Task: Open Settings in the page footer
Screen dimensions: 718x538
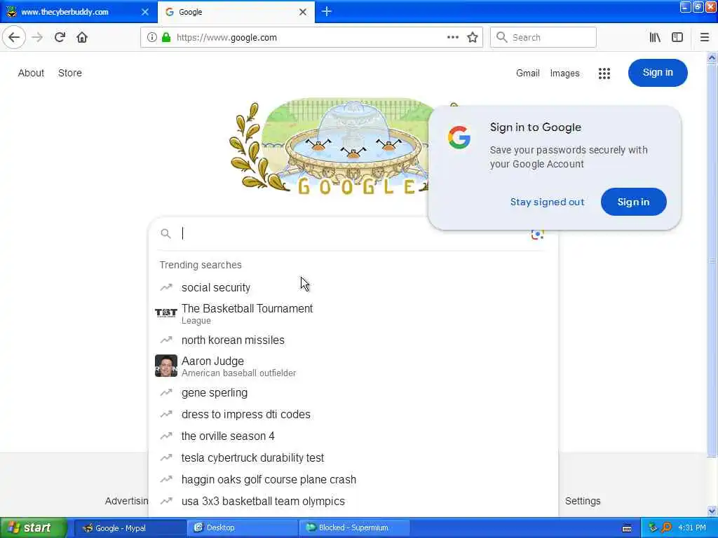Action: coord(583,501)
